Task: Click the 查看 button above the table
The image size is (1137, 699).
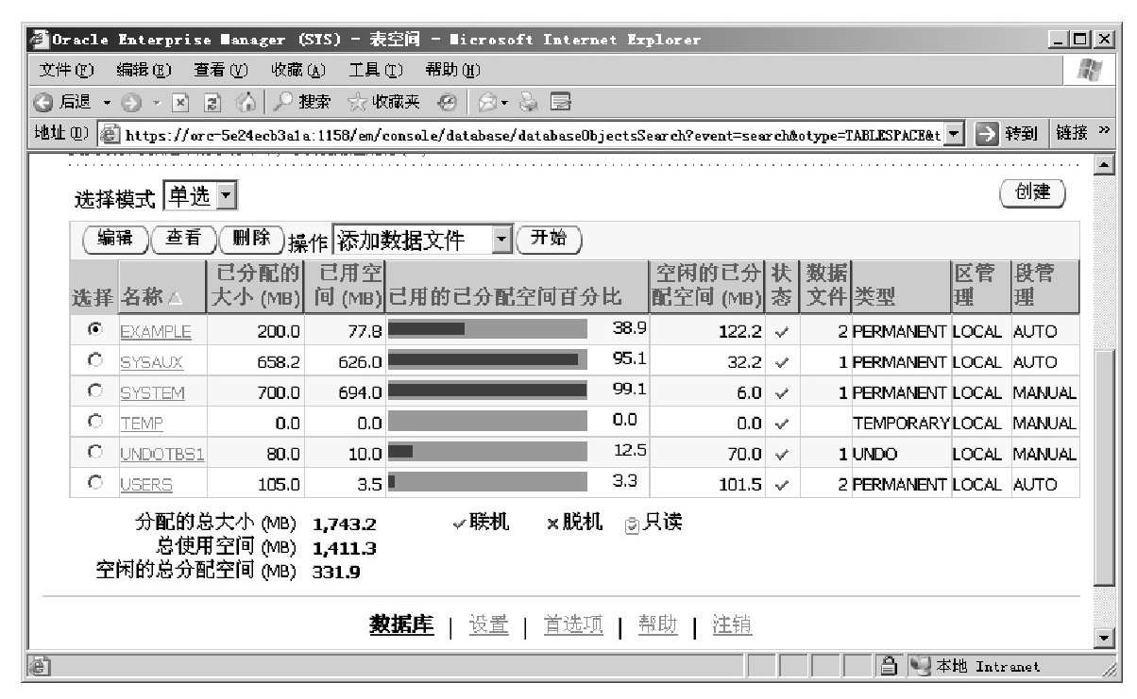Action: pyautogui.click(x=184, y=240)
